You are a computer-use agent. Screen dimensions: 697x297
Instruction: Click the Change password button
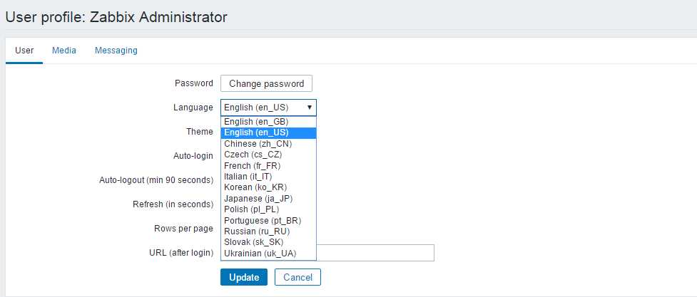[266, 83]
